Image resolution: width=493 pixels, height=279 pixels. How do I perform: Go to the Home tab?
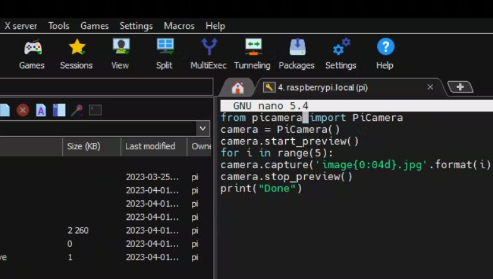(x=237, y=87)
